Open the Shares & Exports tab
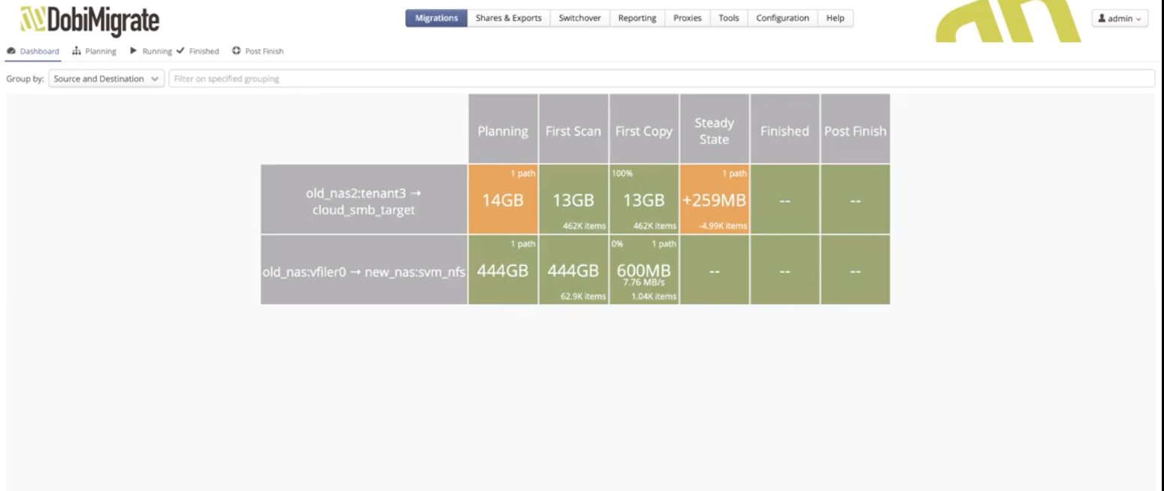This screenshot has width=1164, height=491. (x=508, y=19)
